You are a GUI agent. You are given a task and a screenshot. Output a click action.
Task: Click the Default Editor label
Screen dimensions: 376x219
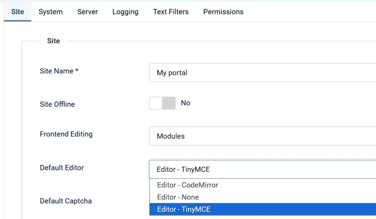click(x=62, y=168)
